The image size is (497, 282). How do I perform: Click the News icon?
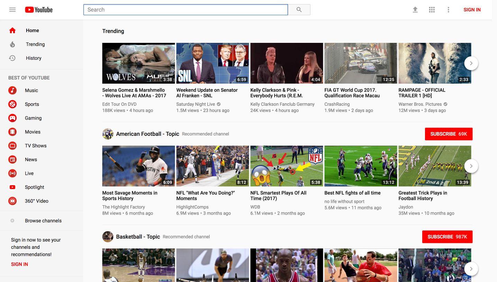[x=12, y=159]
